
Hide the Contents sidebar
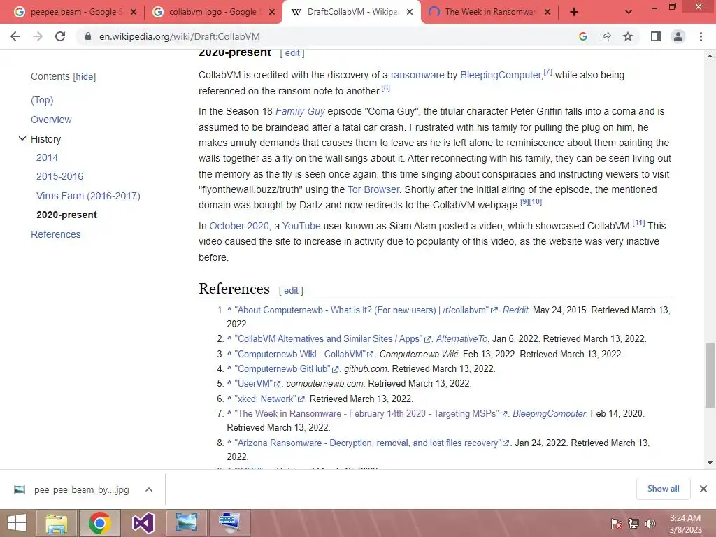tap(85, 77)
